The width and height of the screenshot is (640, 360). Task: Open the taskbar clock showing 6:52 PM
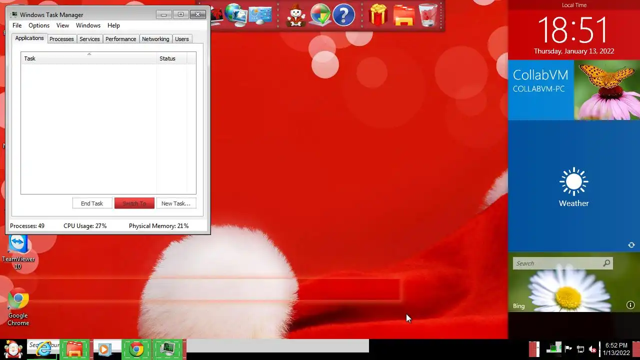(616, 349)
